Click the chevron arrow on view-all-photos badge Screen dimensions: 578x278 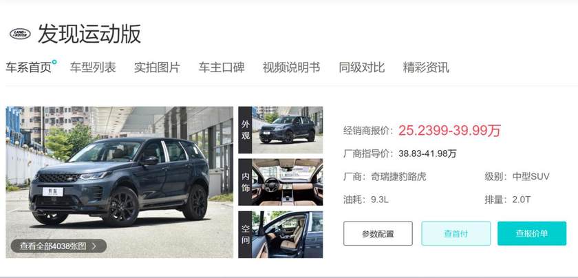click(x=94, y=246)
